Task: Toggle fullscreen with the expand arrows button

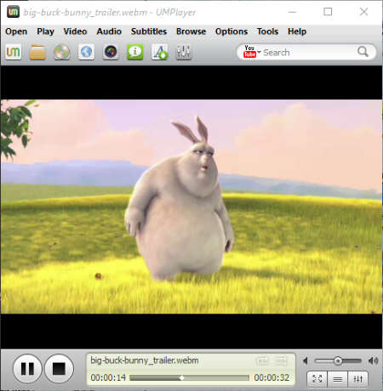Action: coord(317,379)
